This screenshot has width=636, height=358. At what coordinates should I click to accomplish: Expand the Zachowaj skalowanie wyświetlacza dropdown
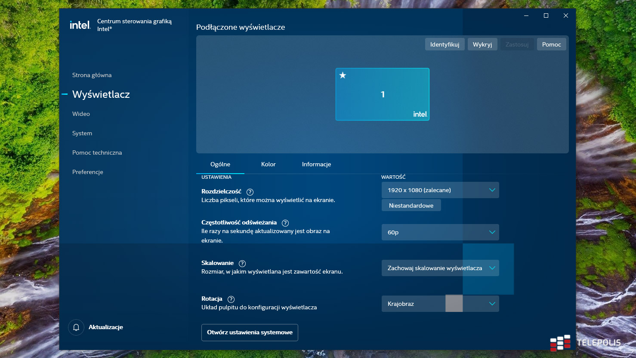[x=440, y=268]
